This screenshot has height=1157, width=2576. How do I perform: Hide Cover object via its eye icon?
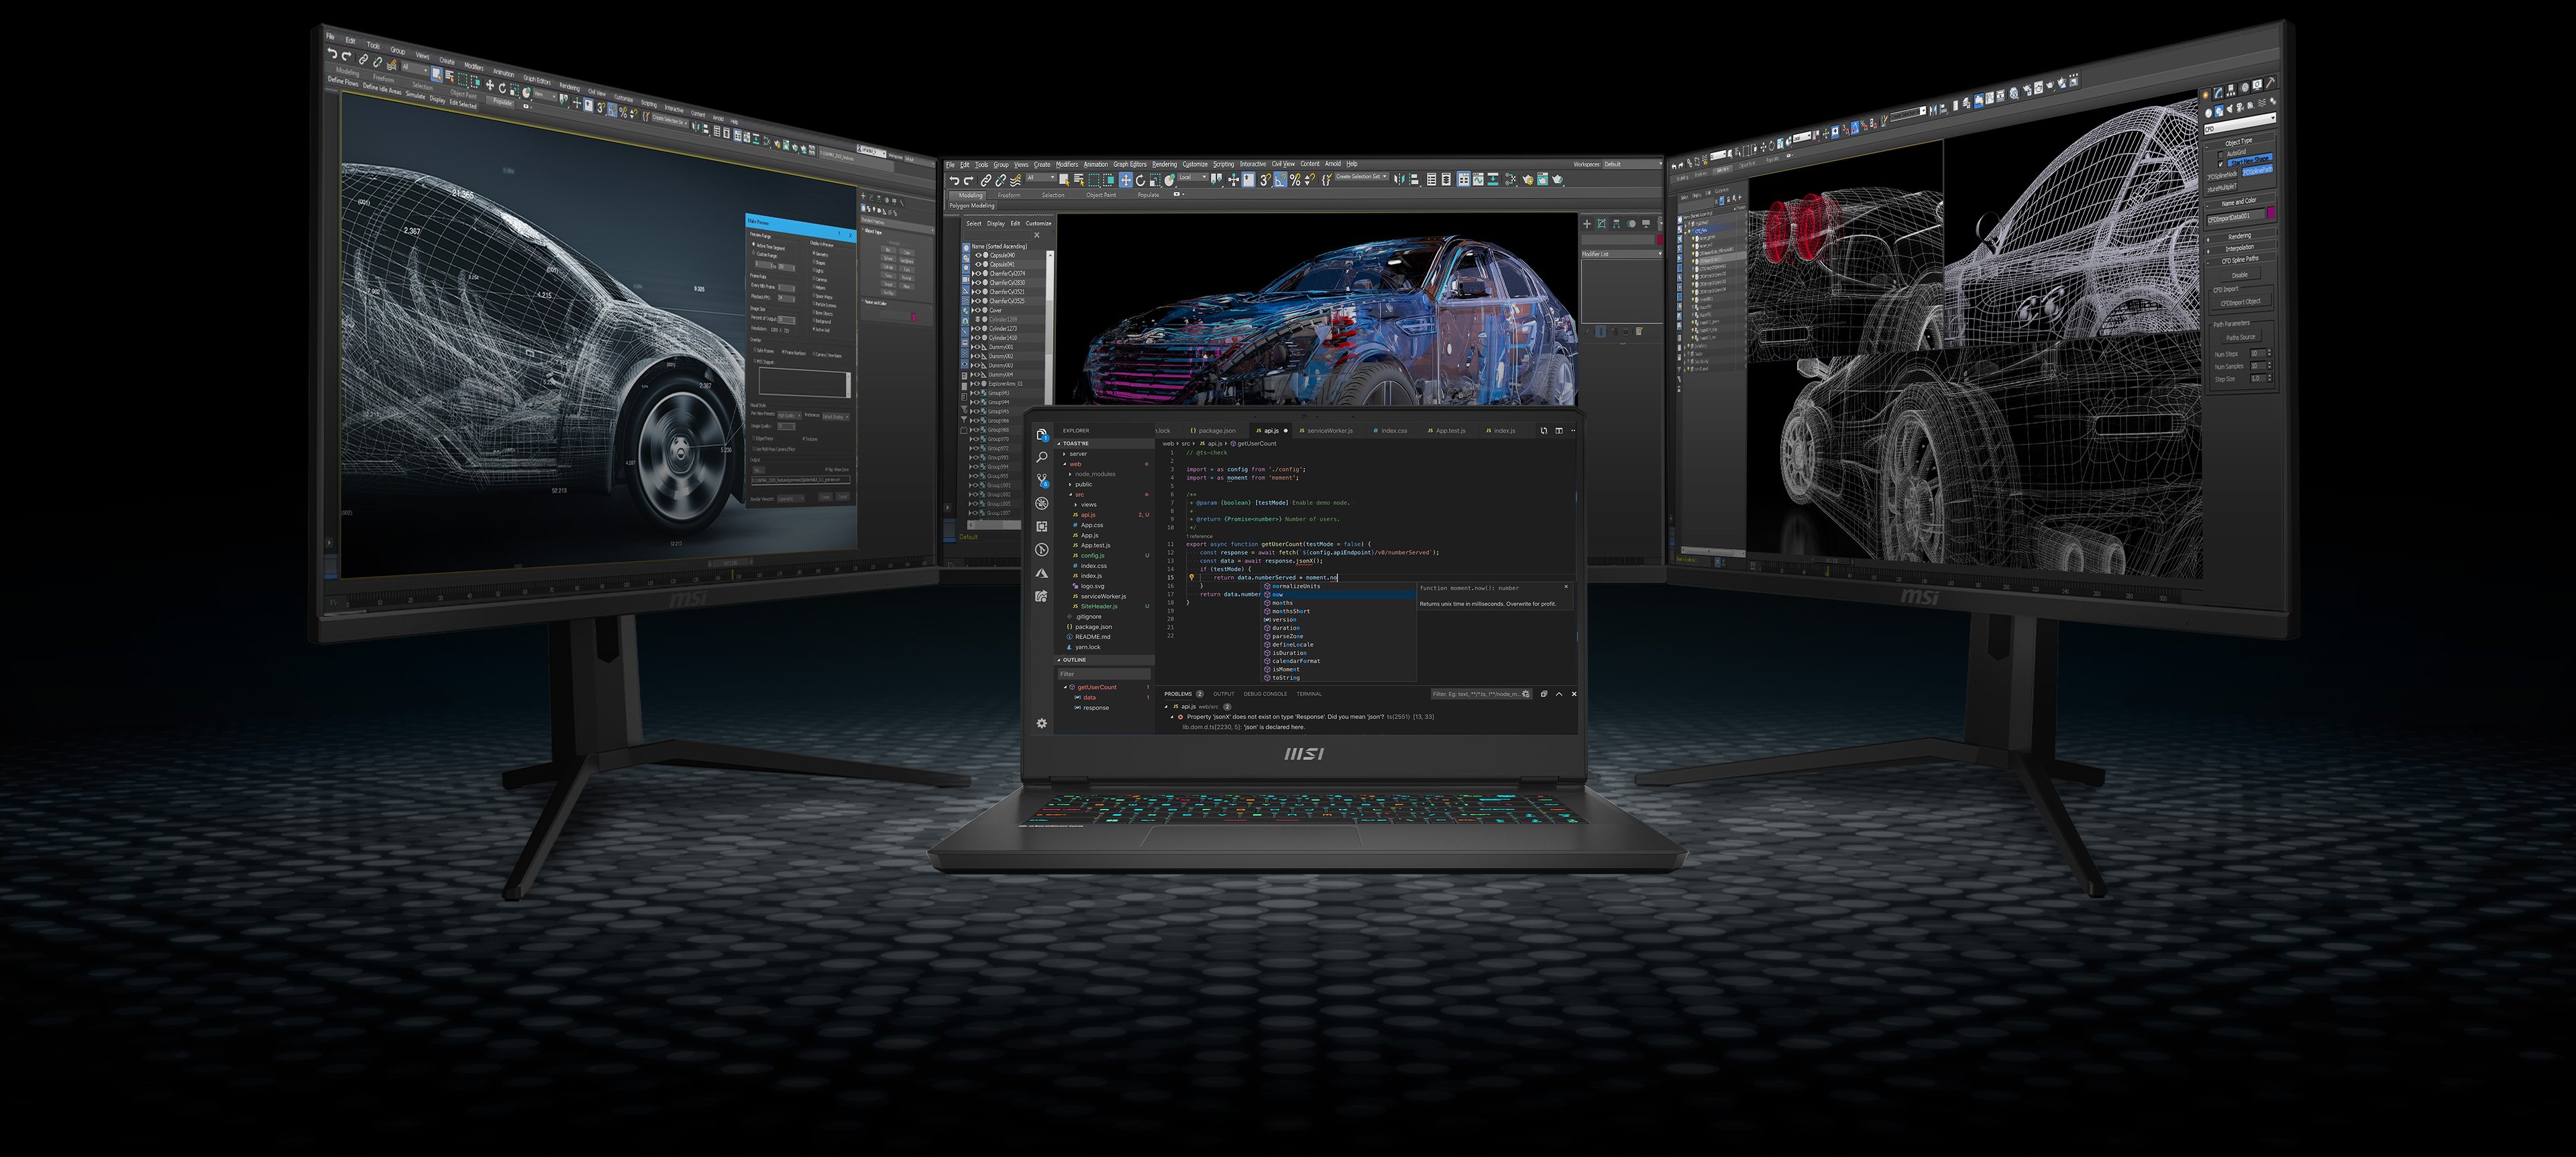[x=978, y=310]
